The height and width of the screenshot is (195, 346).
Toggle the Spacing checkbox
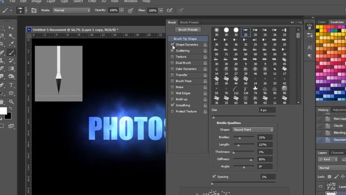tap(214, 177)
